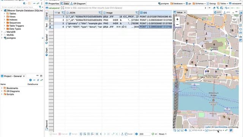Expand the Tables folder in the navigator

(x=5, y=14)
